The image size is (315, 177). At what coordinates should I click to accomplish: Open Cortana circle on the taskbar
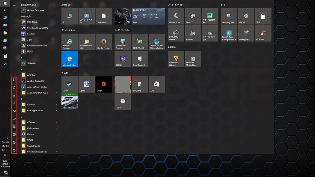pyautogui.click(x=5, y=10)
